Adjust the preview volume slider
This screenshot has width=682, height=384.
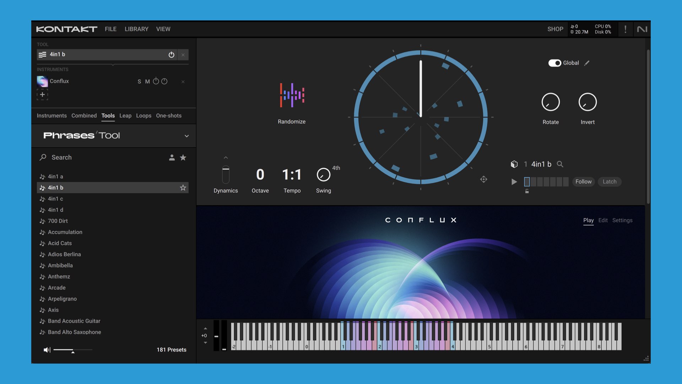pyautogui.click(x=72, y=350)
